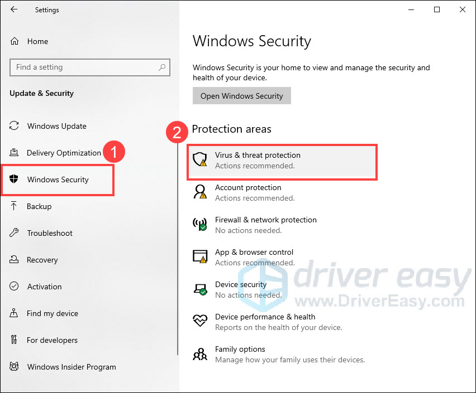Click the Windows Update refresh icon
The width and height of the screenshot is (476, 393).
pyautogui.click(x=14, y=126)
